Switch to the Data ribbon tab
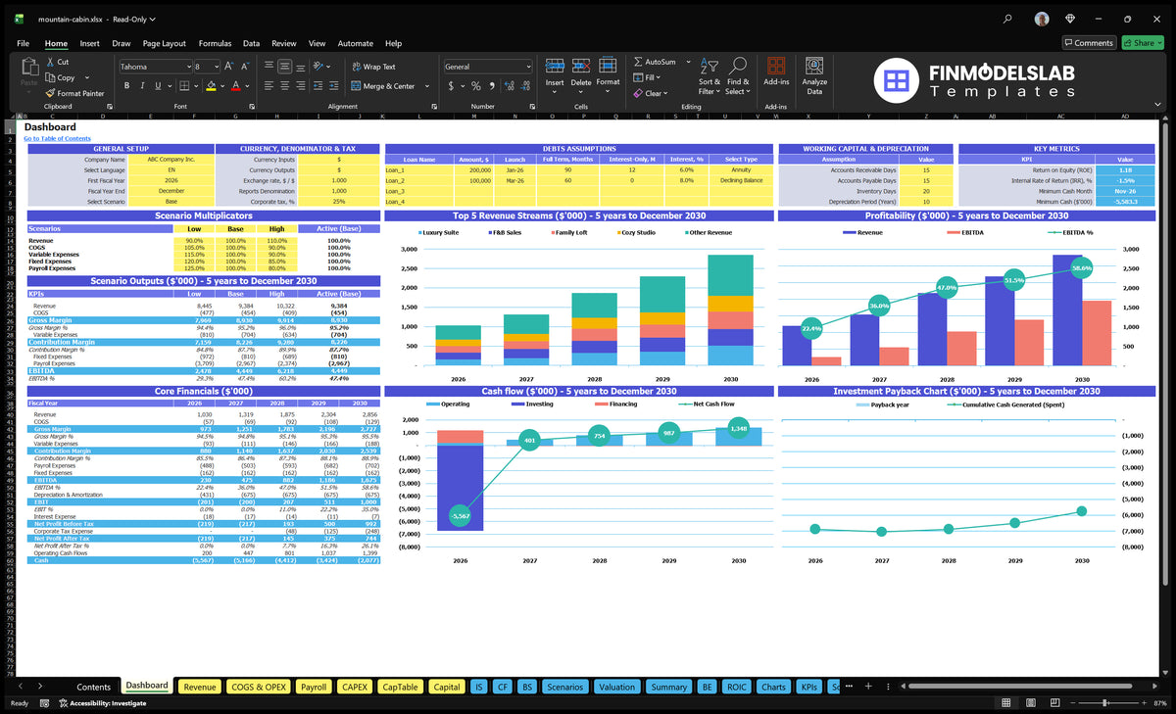The height and width of the screenshot is (714, 1176). (x=251, y=43)
